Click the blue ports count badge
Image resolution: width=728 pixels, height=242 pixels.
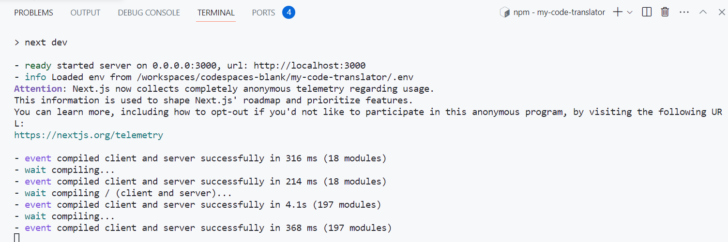[289, 13]
